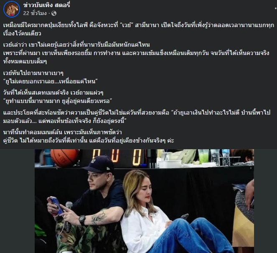Click the public audience globe icon
The height and width of the screenshot is (253, 277).
(x=54, y=13)
